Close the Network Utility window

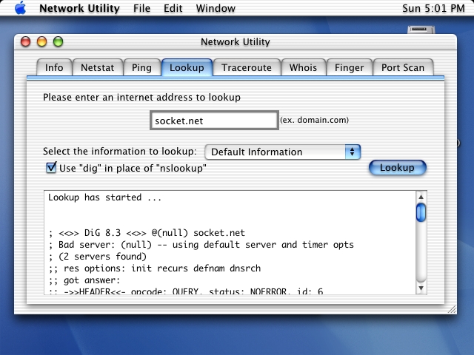pos(25,41)
